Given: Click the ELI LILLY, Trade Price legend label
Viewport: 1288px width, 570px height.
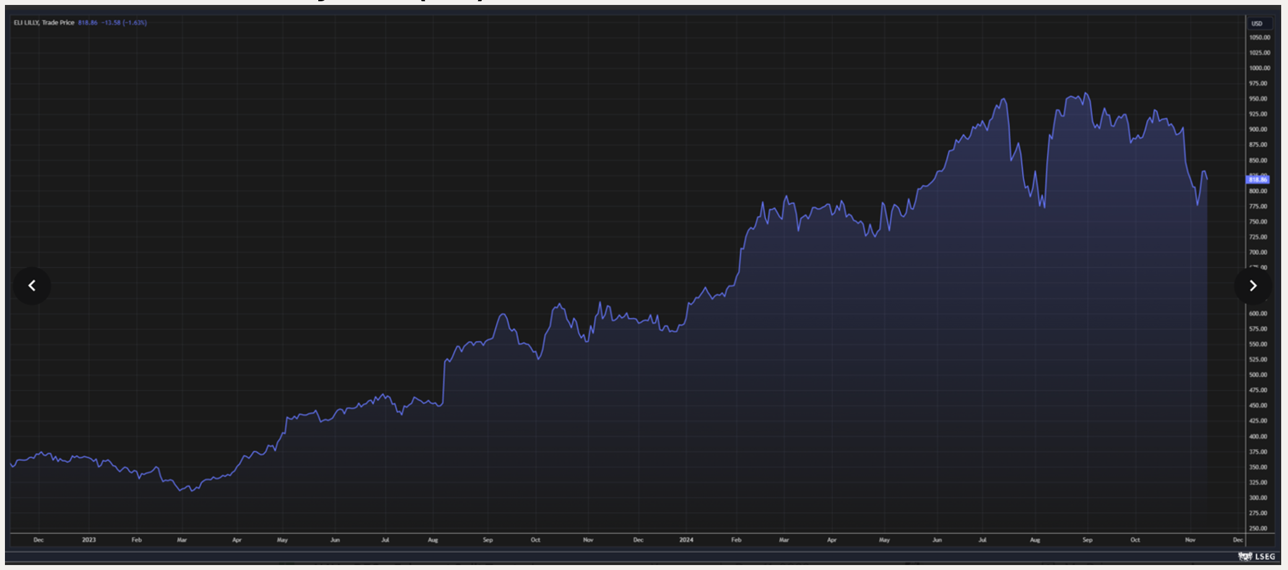Looking at the screenshot, I should click(x=44, y=23).
